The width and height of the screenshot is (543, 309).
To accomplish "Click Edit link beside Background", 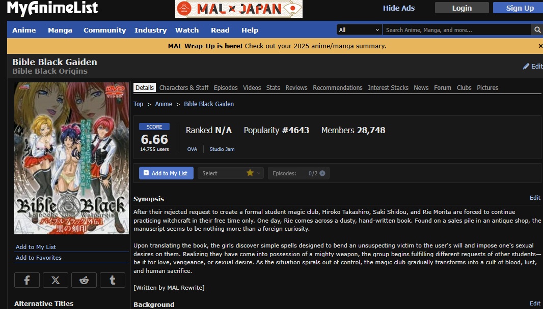I will pos(535,303).
